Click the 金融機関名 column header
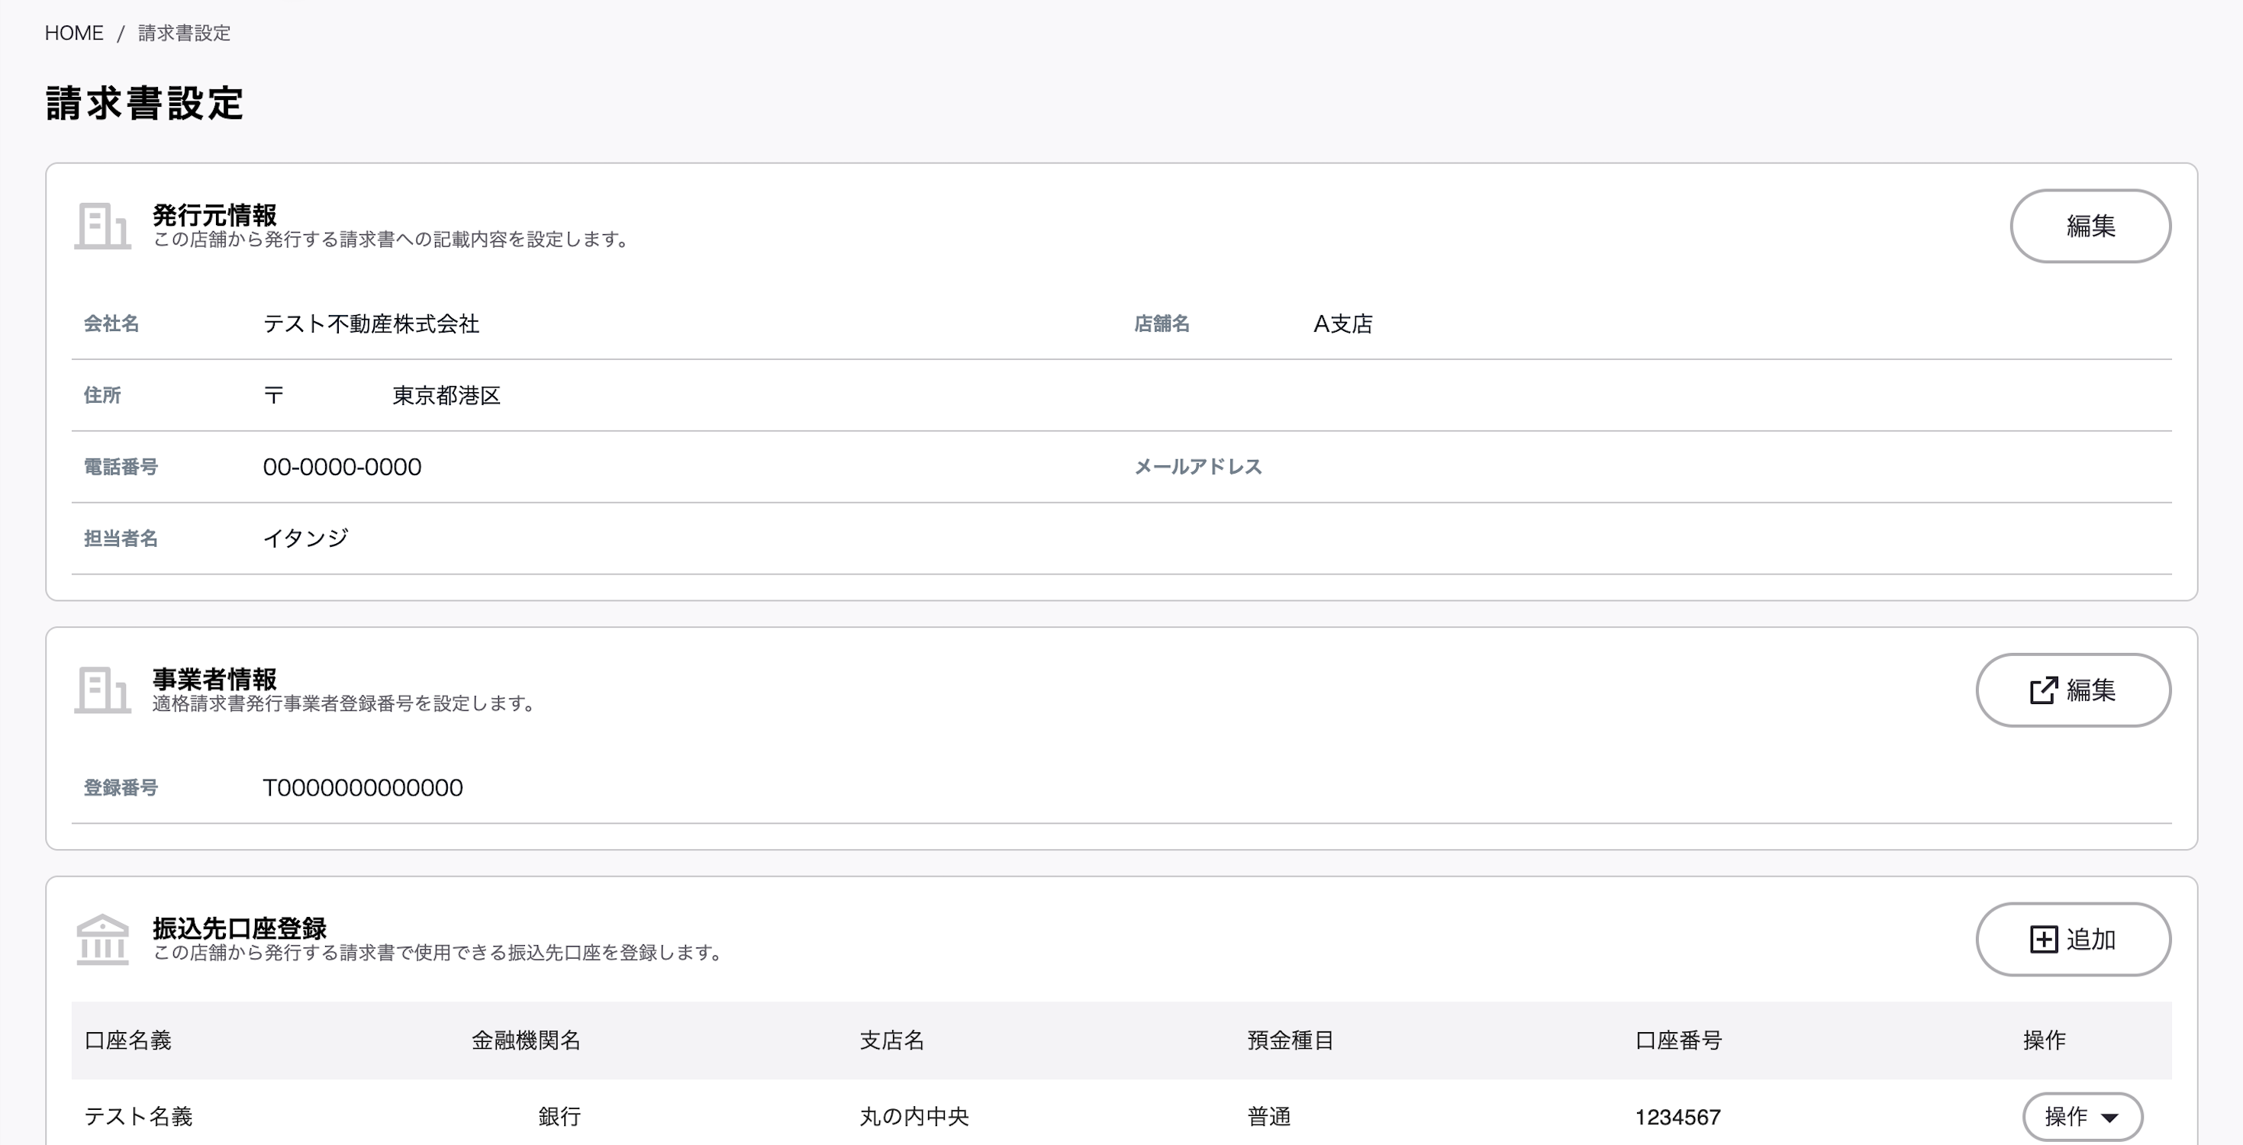Viewport: 2243px width, 1145px height. tap(526, 1040)
